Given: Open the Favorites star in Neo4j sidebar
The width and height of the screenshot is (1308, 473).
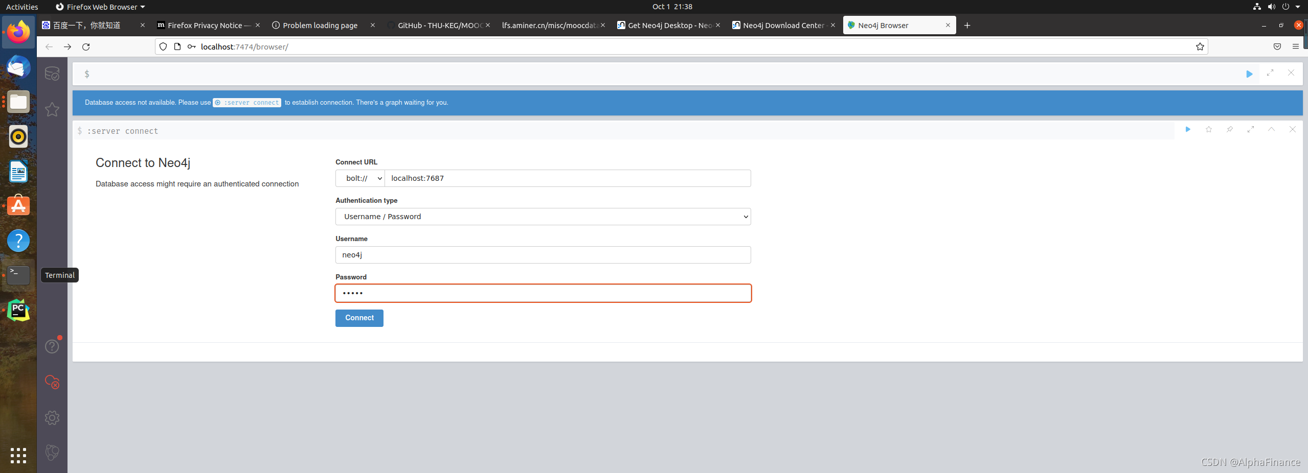Looking at the screenshot, I should point(52,109).
